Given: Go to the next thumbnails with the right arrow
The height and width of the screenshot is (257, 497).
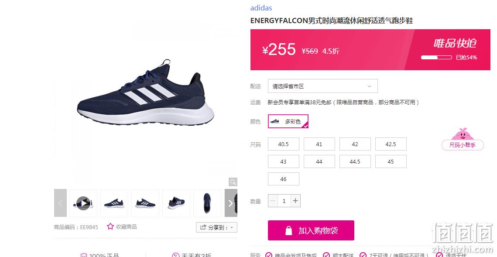Looking at the screenshot, I should (x=231, y=203).
